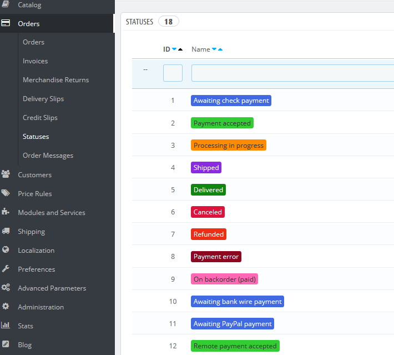Click the Preferences wrench icon
This screenshot has width=394, height=355.
(6, 269)
